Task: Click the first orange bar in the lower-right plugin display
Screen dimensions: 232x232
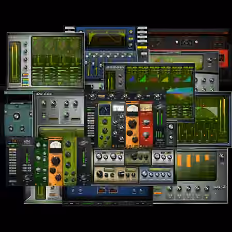Action: 179,160
